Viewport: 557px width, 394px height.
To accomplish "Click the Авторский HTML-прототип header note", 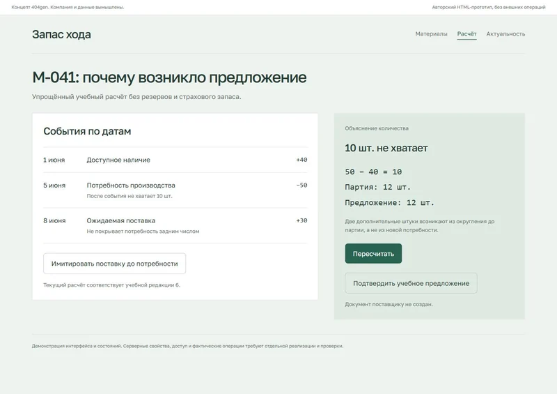I will pos(489,7).
